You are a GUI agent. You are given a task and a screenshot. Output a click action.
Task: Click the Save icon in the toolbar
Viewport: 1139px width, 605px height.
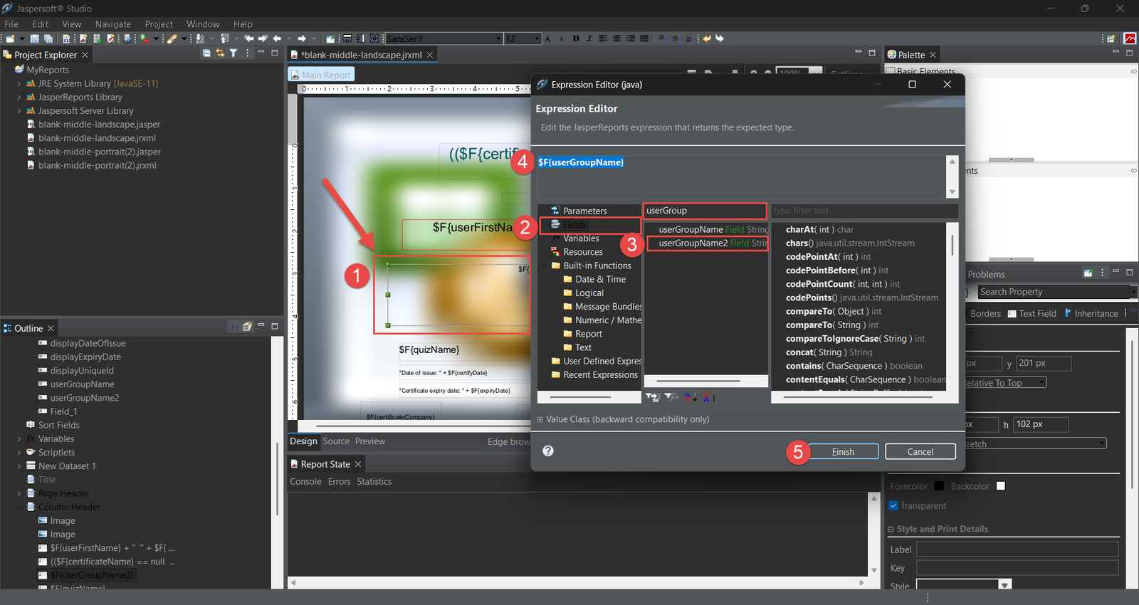(34, 38)
